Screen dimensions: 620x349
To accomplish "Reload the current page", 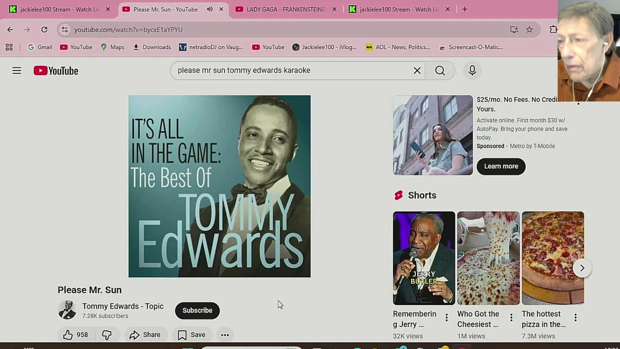I will click(44, 30).
